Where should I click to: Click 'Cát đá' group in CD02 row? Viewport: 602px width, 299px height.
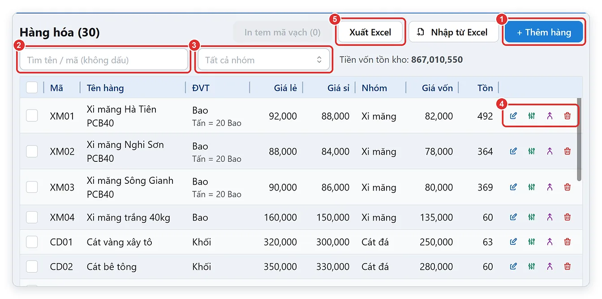click(375, 267)
